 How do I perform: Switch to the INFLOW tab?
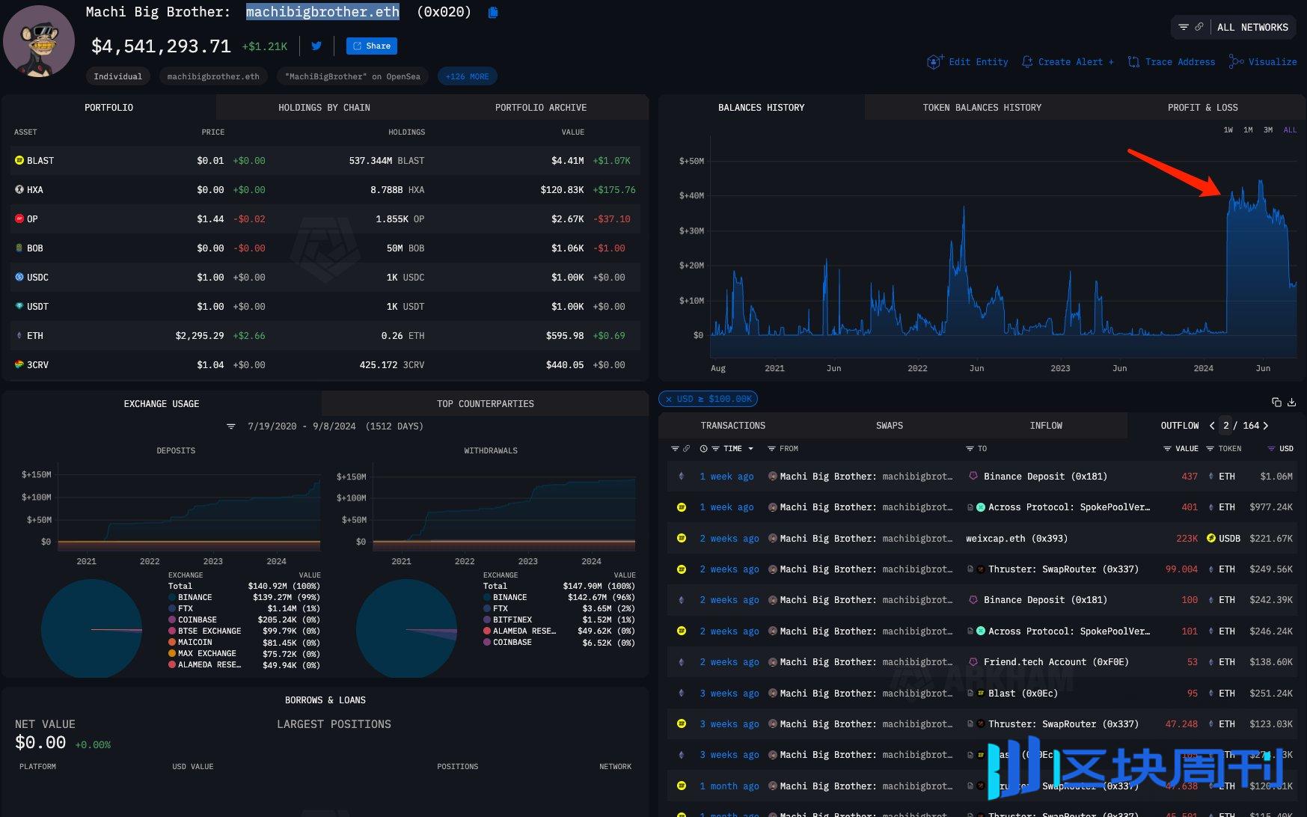[1046, 426]
